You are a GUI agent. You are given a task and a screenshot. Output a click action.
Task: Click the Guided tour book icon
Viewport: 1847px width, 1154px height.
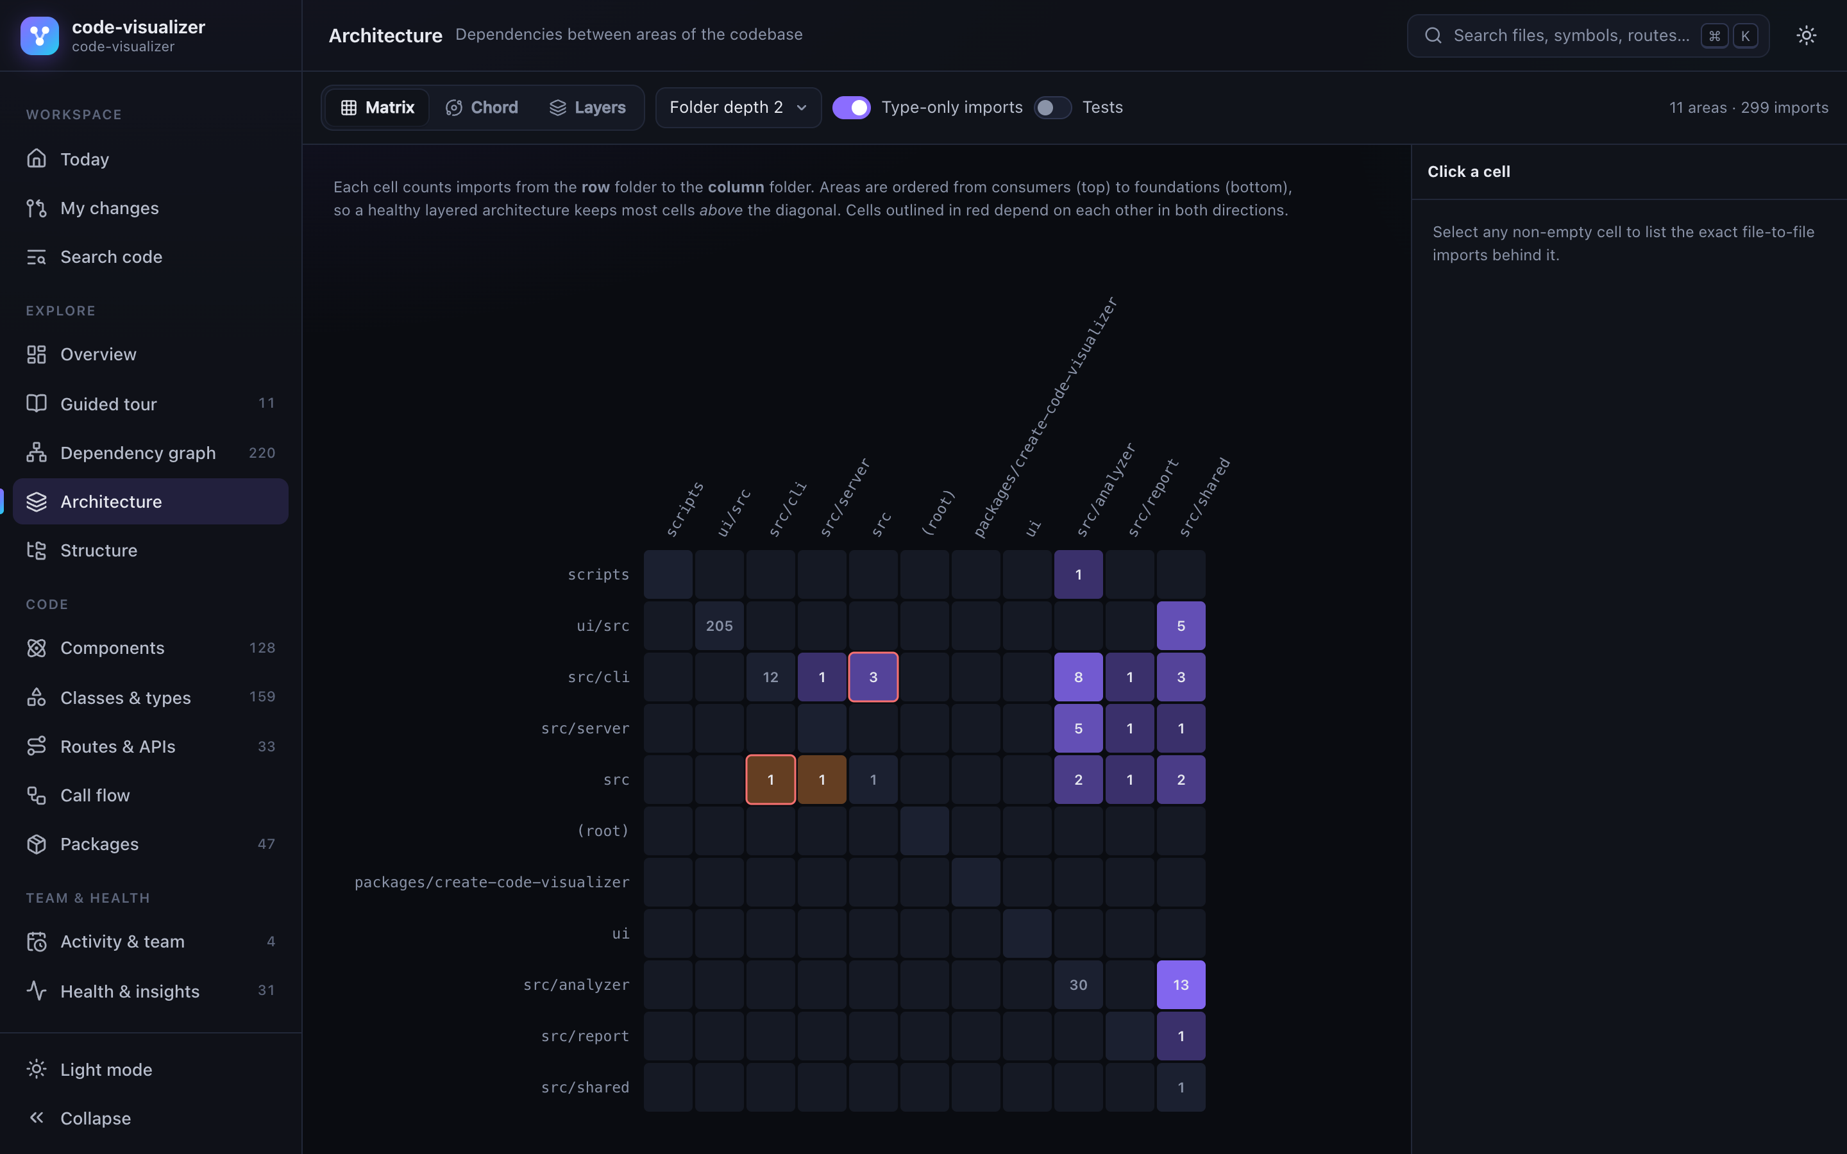coord(37,403)
